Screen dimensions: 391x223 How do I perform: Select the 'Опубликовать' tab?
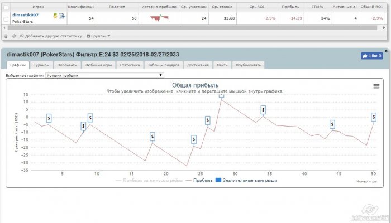click(x=248, y=65)
